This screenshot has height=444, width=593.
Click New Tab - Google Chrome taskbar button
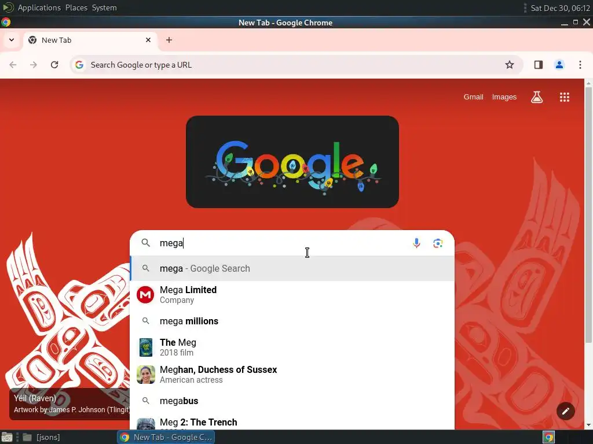166,437
